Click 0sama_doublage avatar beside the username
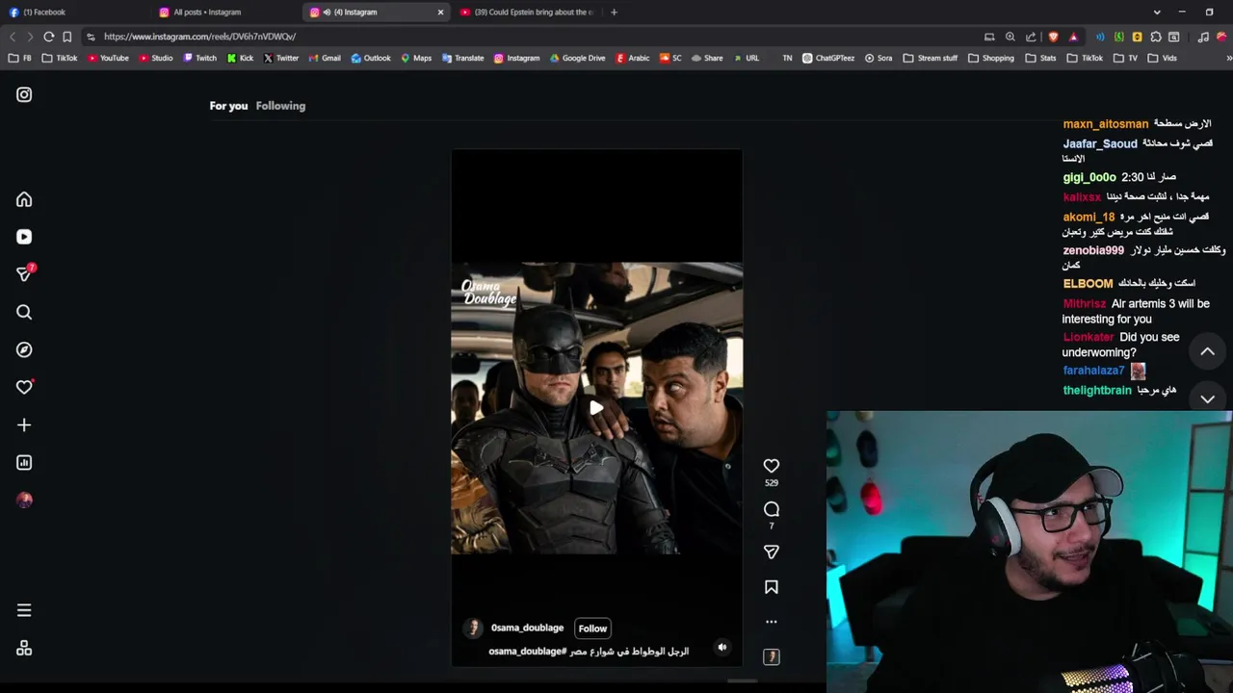 click(473, 629)
